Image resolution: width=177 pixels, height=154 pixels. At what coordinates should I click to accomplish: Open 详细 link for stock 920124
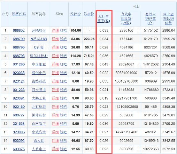(x=55, y=81)
